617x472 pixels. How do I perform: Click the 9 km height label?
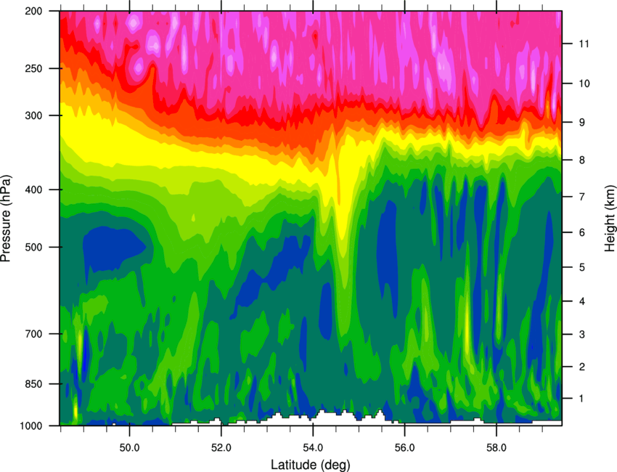(582, 123)
